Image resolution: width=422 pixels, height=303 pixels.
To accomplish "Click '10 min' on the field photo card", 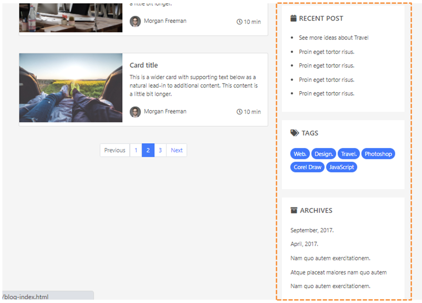I will pyautogui.click(x=252, y=112).
